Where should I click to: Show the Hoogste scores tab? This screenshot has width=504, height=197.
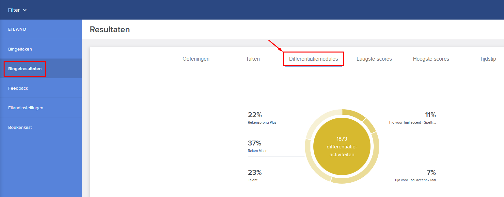coord(431,59)
